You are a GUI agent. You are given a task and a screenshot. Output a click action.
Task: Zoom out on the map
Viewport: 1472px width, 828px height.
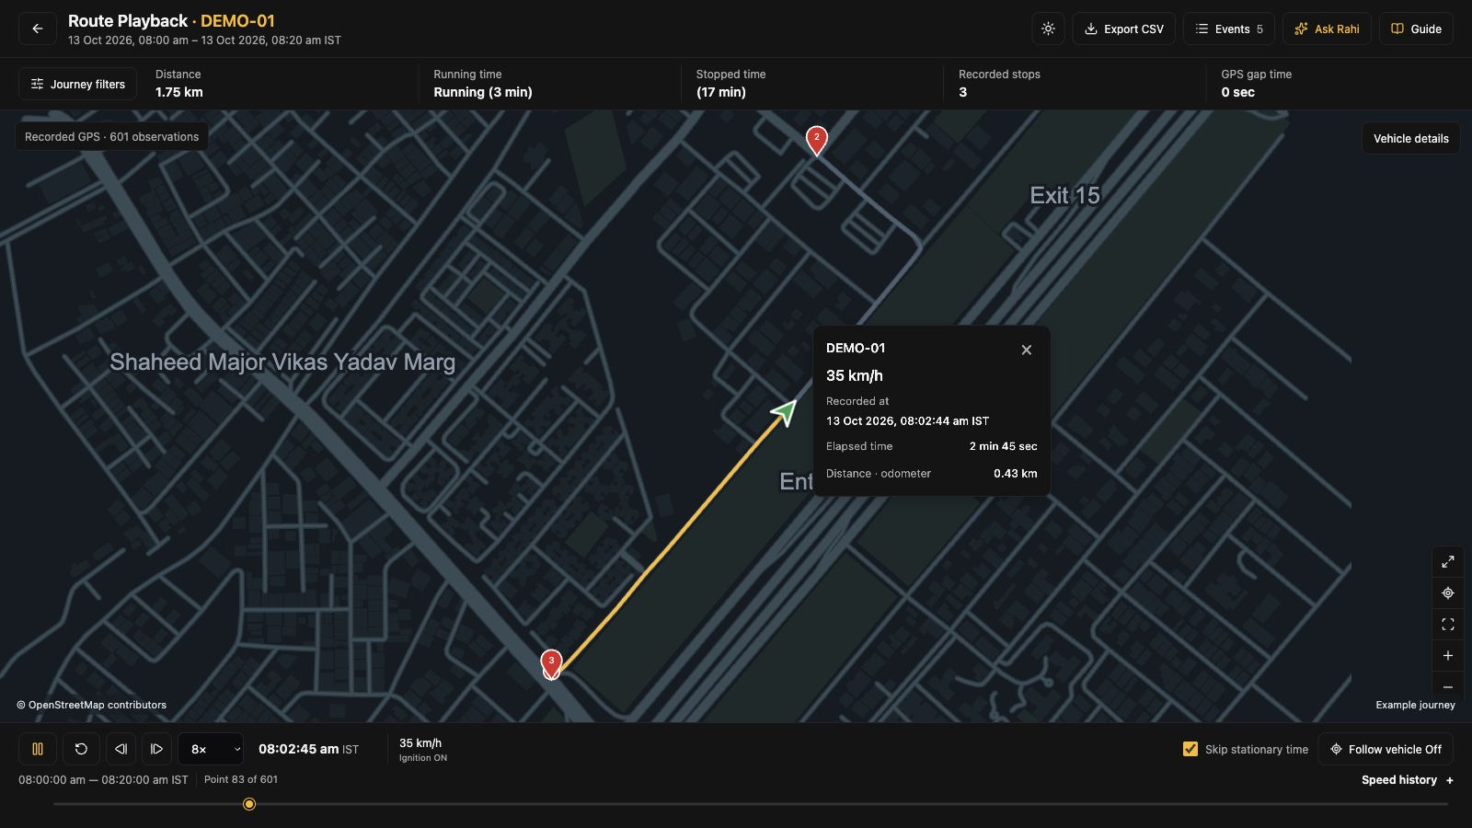(1447, 687)
